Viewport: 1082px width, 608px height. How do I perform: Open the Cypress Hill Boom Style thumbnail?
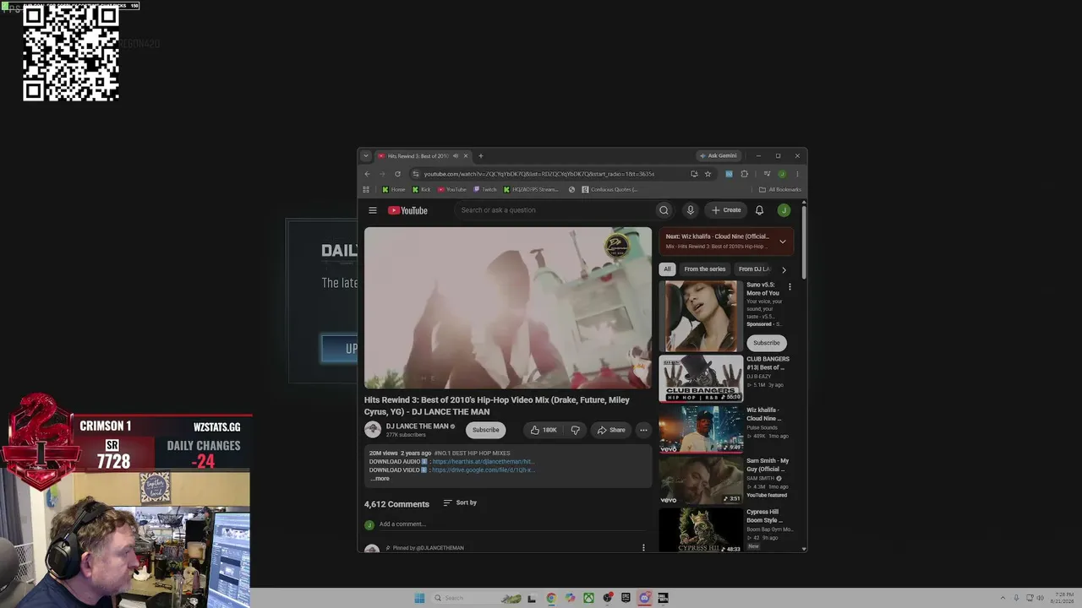click(701, 529)
